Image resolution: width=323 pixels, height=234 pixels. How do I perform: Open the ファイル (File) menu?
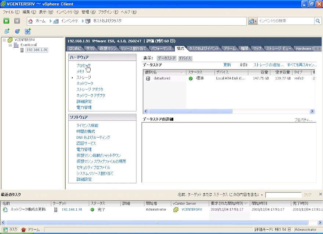[x=11, y=12]
